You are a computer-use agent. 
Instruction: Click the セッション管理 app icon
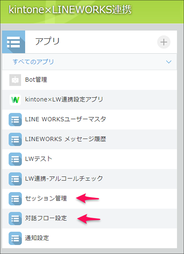pos(15,199)
